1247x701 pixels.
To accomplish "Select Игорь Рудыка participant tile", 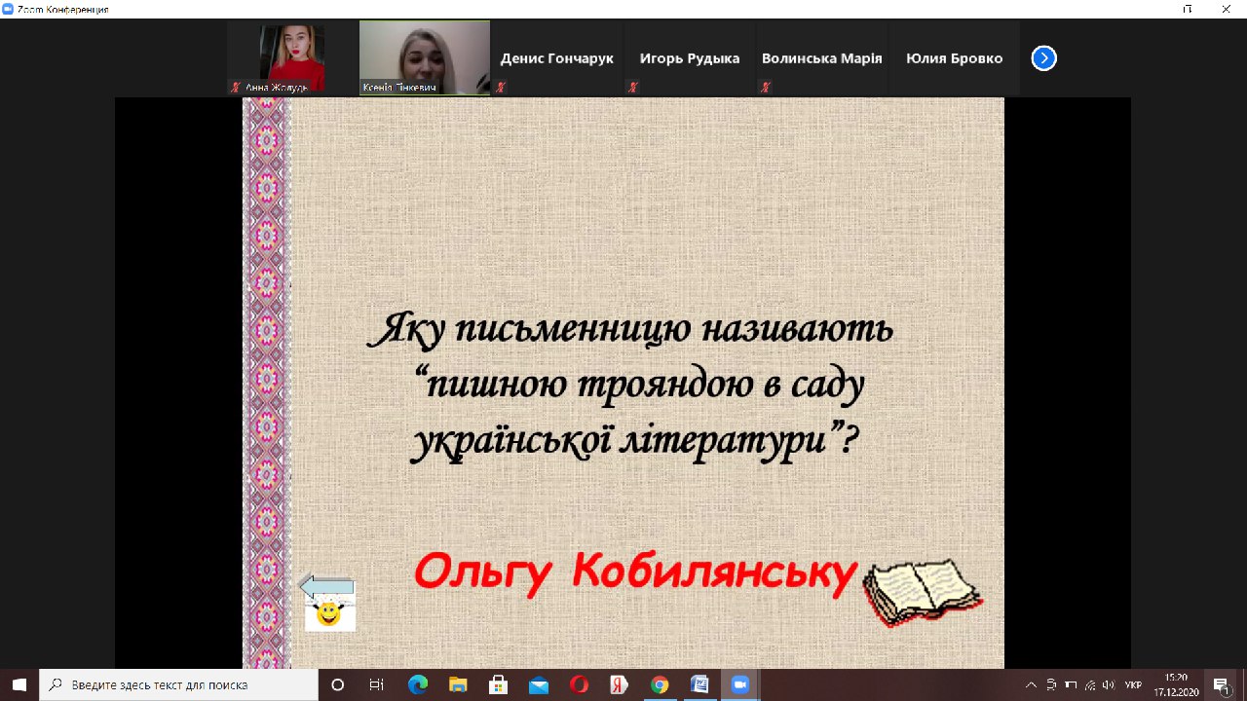I will (689, 58).
